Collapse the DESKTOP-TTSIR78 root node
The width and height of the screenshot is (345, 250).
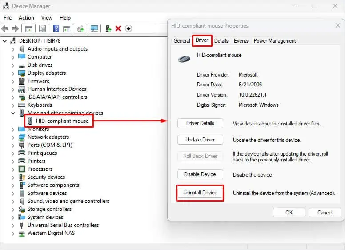(x=5, y=41)
